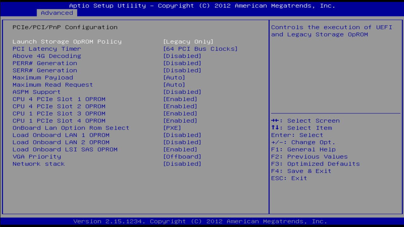Select the SERR# Generation label
The height and width of the screenshot is (227, 404).
[x=45, y=71]
